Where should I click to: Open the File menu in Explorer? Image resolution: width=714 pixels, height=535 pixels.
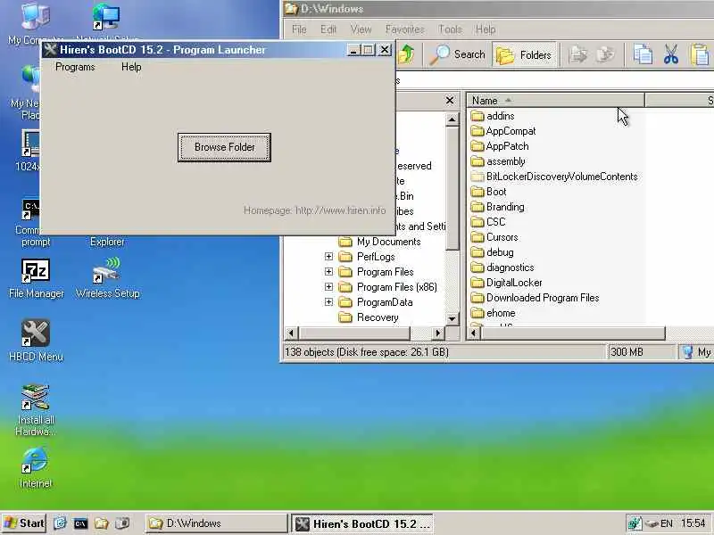[299, 29]
